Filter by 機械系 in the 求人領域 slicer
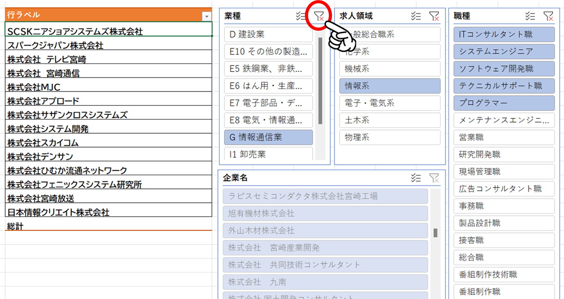 390,69
